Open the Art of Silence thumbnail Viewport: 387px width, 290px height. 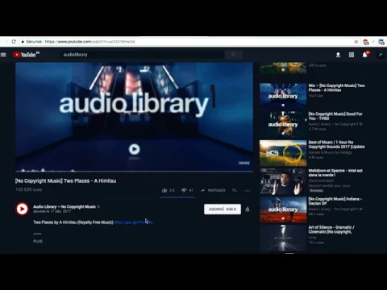(283, 238)
